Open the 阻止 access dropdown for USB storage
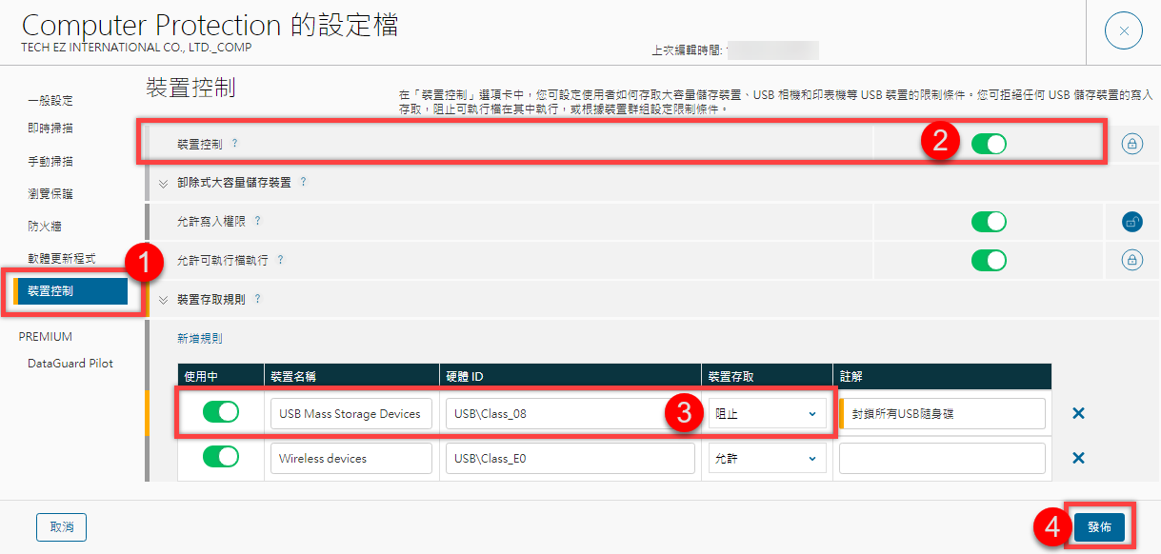Screen dimensions: 1161x554 tap(766, 414)
